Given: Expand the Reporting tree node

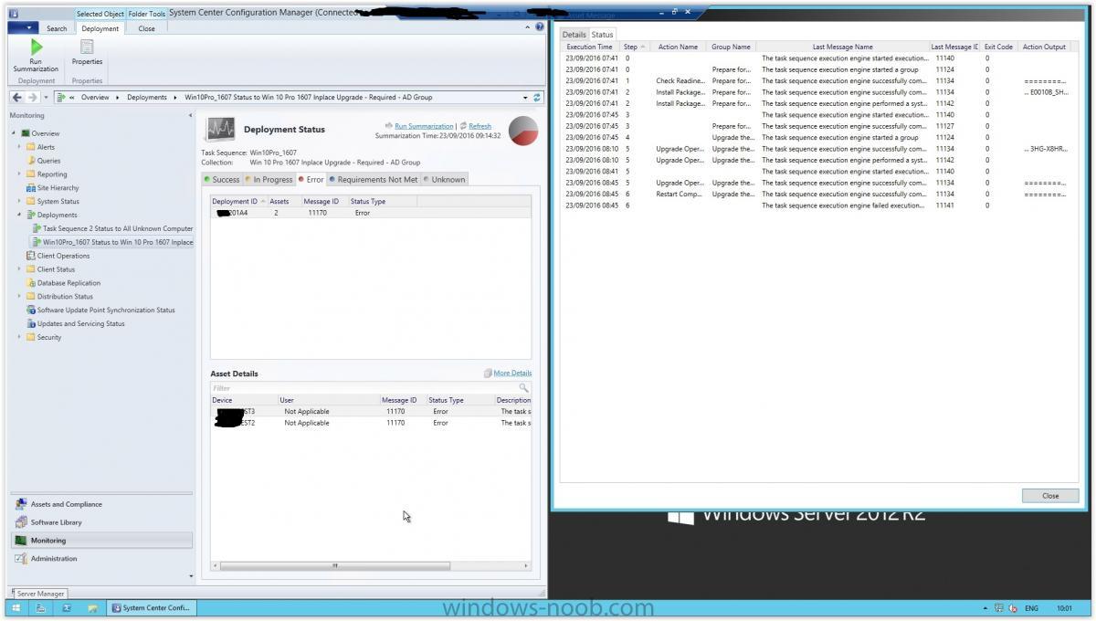Looking at the screenshot, I should (x=19, y=174).
